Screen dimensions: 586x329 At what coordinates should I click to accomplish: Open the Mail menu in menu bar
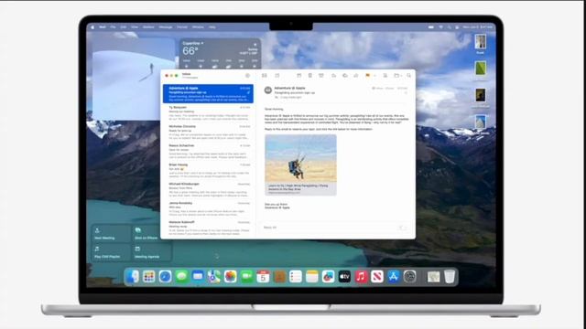click(103, 27)
